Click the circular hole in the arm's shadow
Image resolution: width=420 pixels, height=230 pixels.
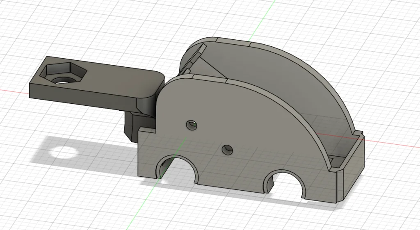pos(63,153)
